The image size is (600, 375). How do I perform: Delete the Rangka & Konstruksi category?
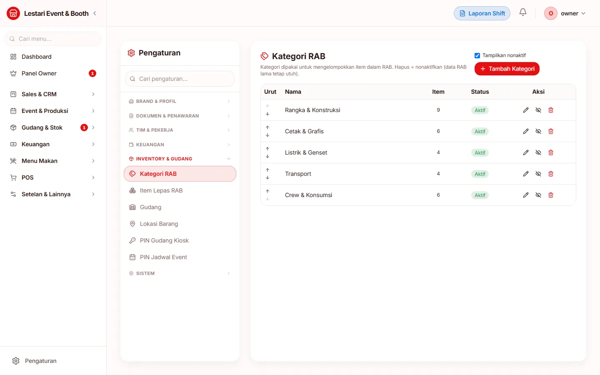(x=551, y=110)
